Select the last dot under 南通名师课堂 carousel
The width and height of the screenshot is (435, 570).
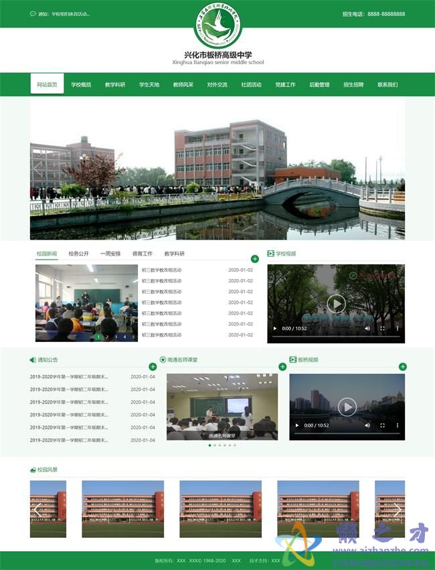pos(235,446)
